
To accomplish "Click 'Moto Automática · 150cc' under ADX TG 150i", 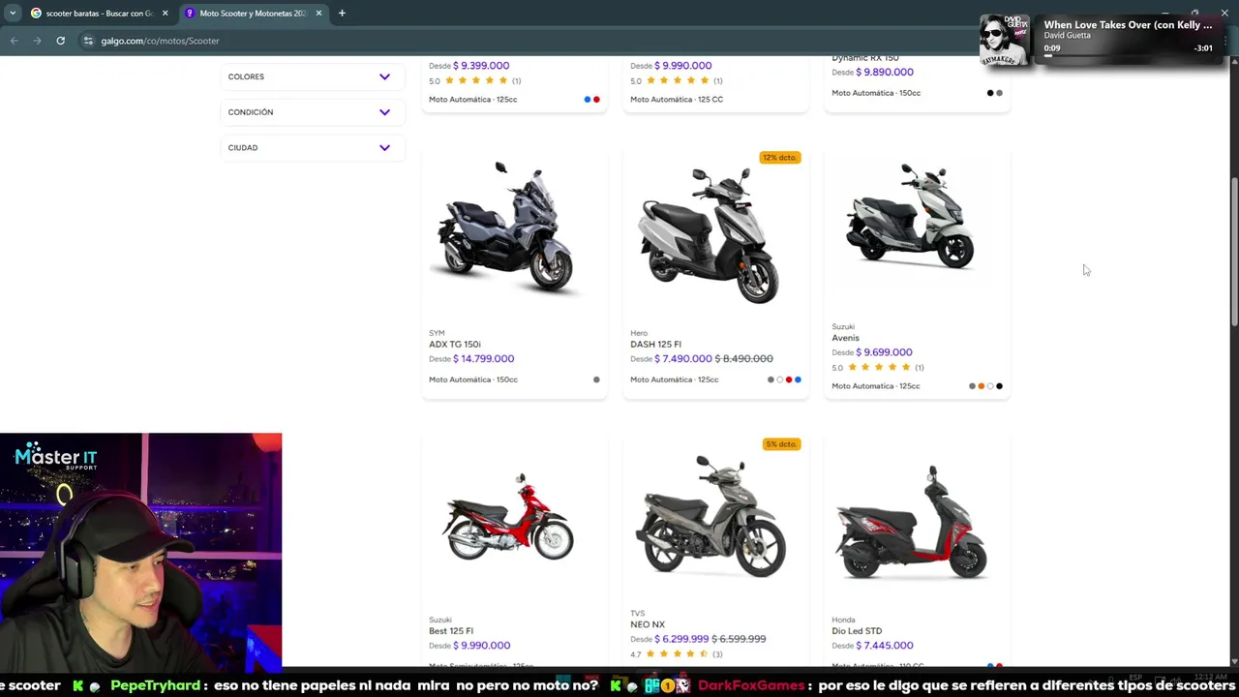I will (x=473, y=379).
